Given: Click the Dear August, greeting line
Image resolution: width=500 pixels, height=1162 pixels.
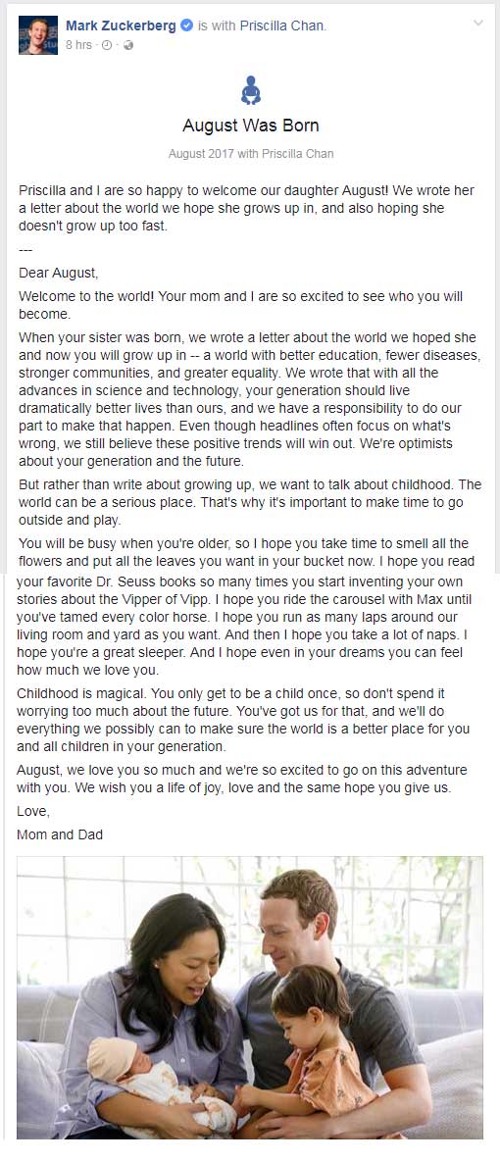Looking at the screenshot, I should click(59, 273).
